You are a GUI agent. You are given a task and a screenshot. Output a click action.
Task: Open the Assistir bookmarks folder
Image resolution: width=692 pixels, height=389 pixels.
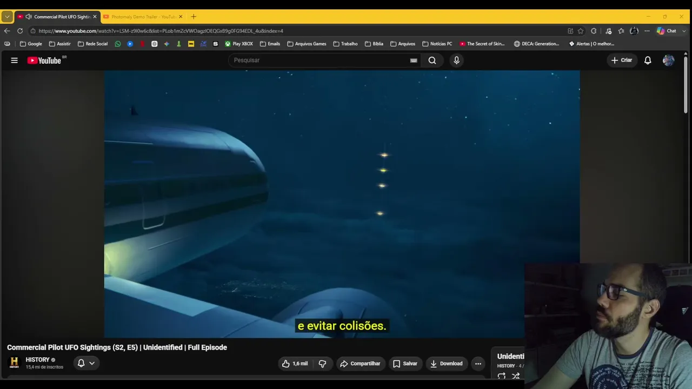pyautogui.click(x=59, y=44)
